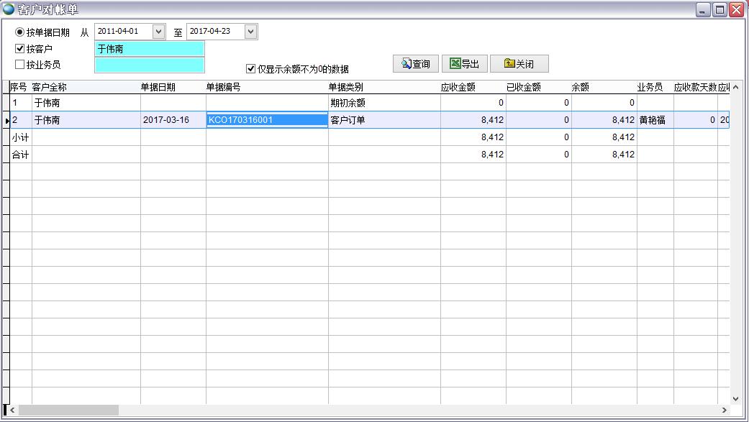The width and height of the screenshot is (749, 422).
Task: Click the 关闭 close button
Action: pyautogui.click(x=519, y=63)
